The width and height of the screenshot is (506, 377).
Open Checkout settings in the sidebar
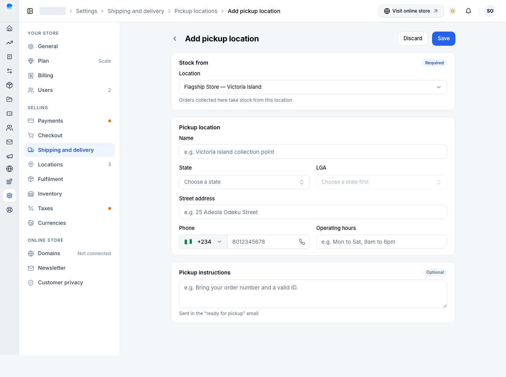click(x=70, y=136)
